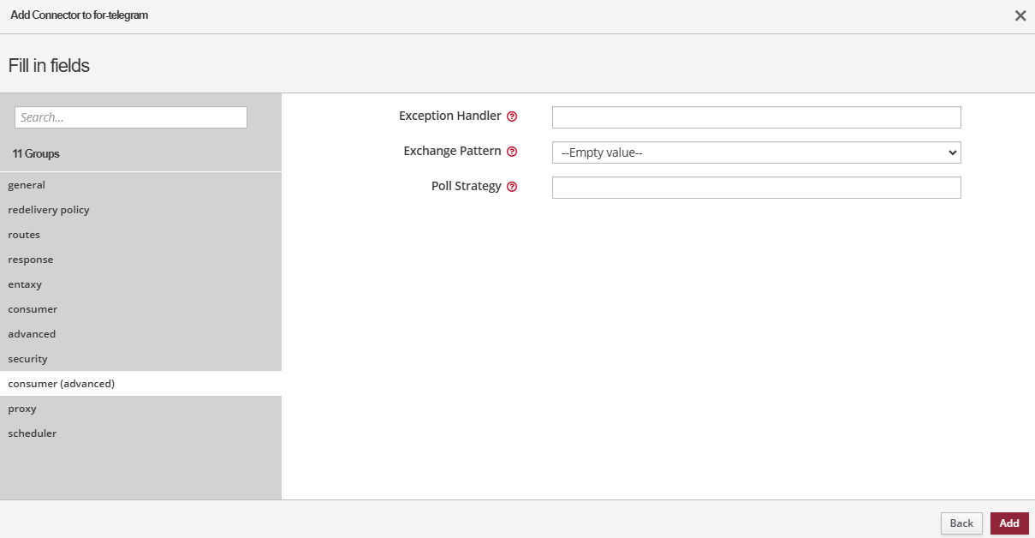The width and height of the screenshot is (1035, 538).
Task: Open the scheduler group
Action: point(33,433)
